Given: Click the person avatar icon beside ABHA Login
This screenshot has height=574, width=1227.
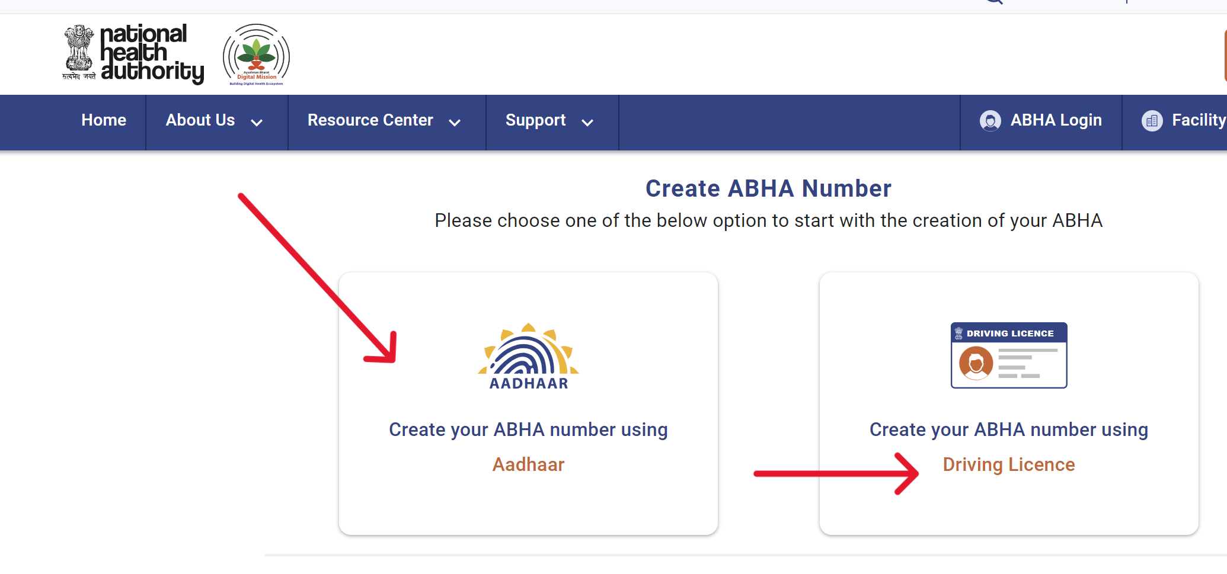Looking at the screenshot, I should pyautogui.click(x=989, y=120).
